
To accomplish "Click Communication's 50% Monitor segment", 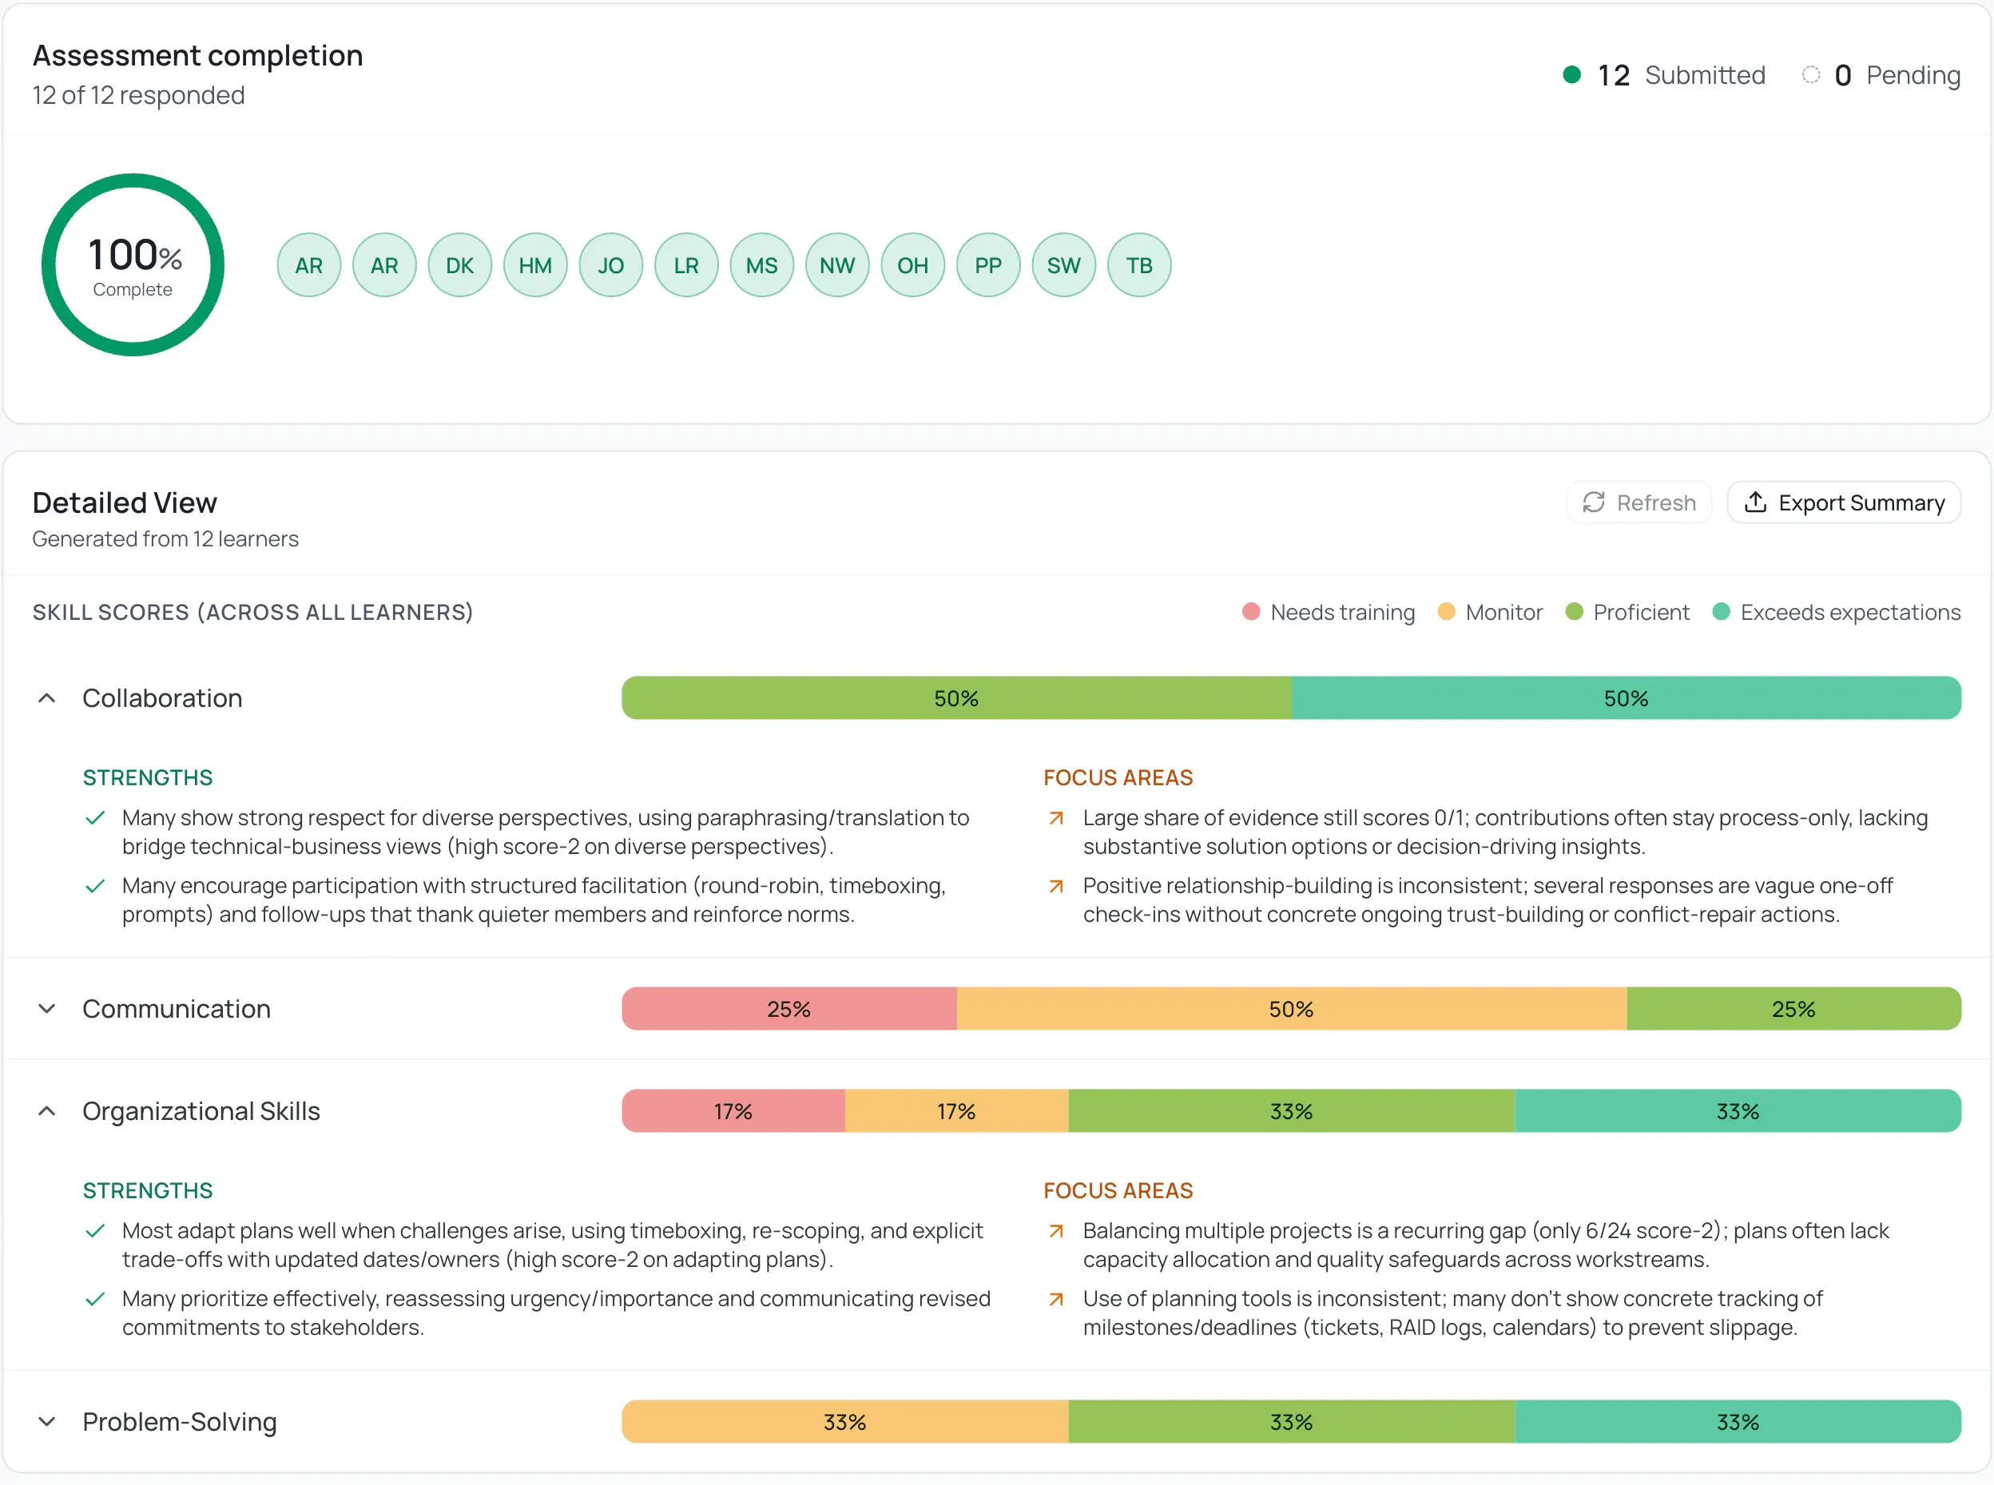I will 1292,1009.
